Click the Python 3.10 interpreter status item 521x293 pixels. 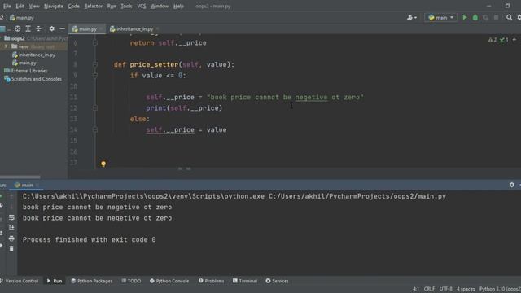tap(500, 289)
